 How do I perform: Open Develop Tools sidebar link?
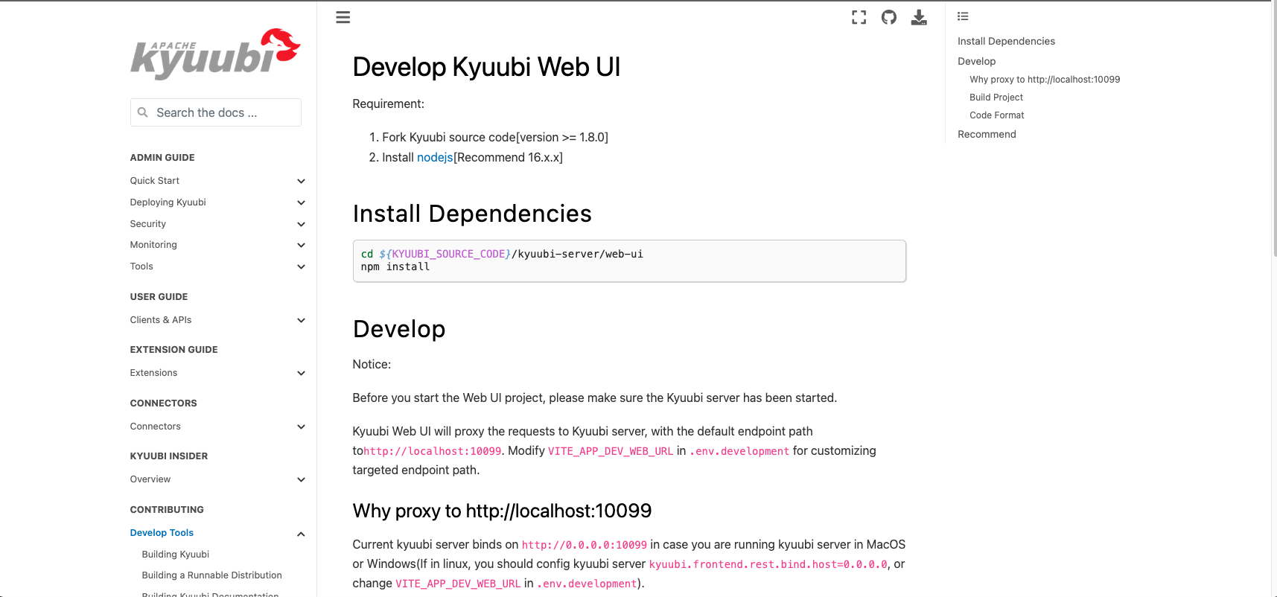click(x=162, y=533)
